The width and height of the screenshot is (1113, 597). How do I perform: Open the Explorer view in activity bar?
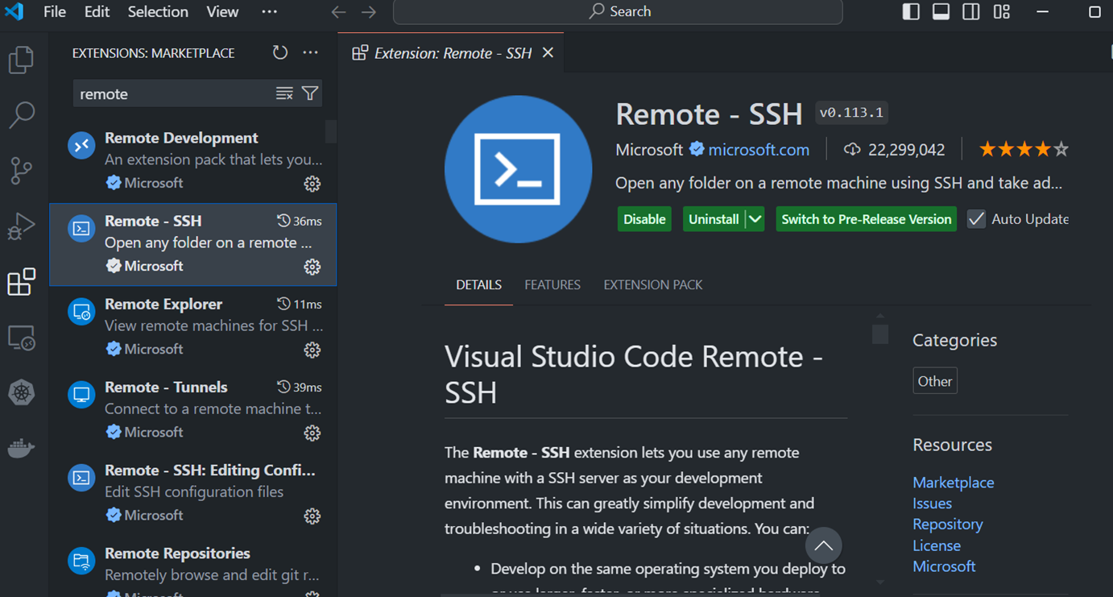click(x=21, y=60)
